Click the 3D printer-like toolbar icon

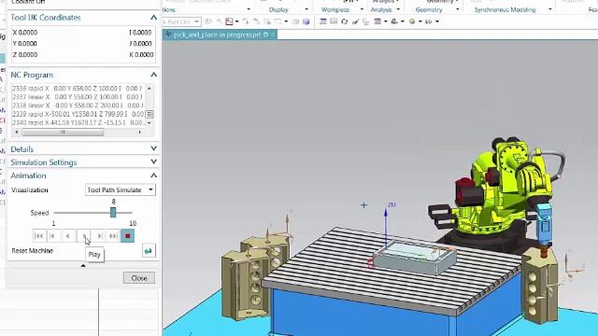(394, 21)
